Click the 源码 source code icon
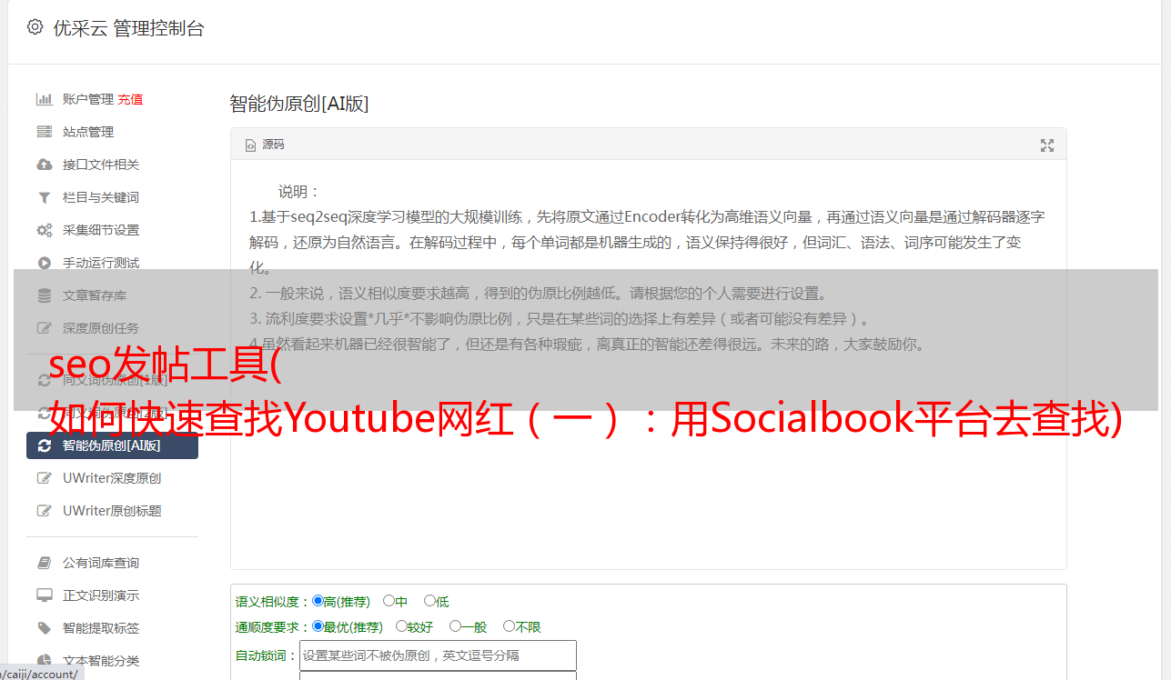The height and width of the screenshot is (680, 1171). click(250, 145)
